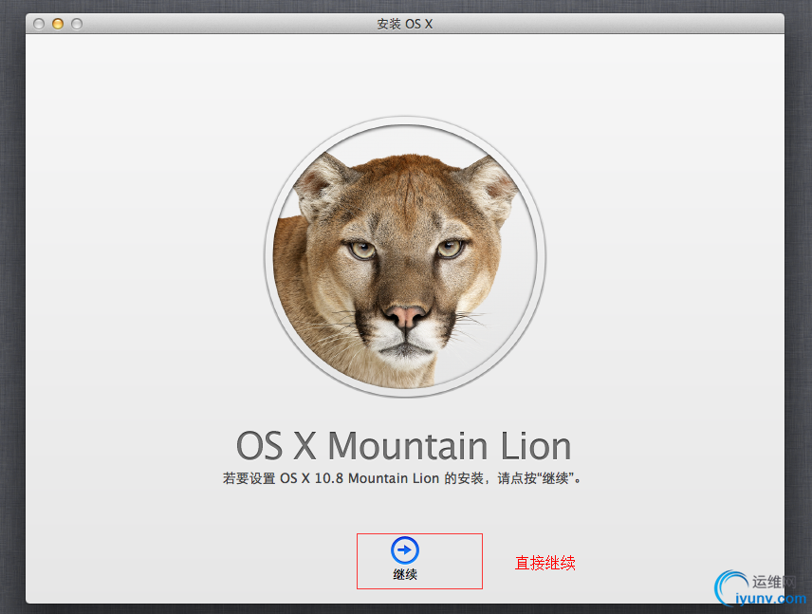Click the 继续 label under the arrow
The height and width of the screenshot is (614, 812).
pyautogui.click(x=405, y=575)
